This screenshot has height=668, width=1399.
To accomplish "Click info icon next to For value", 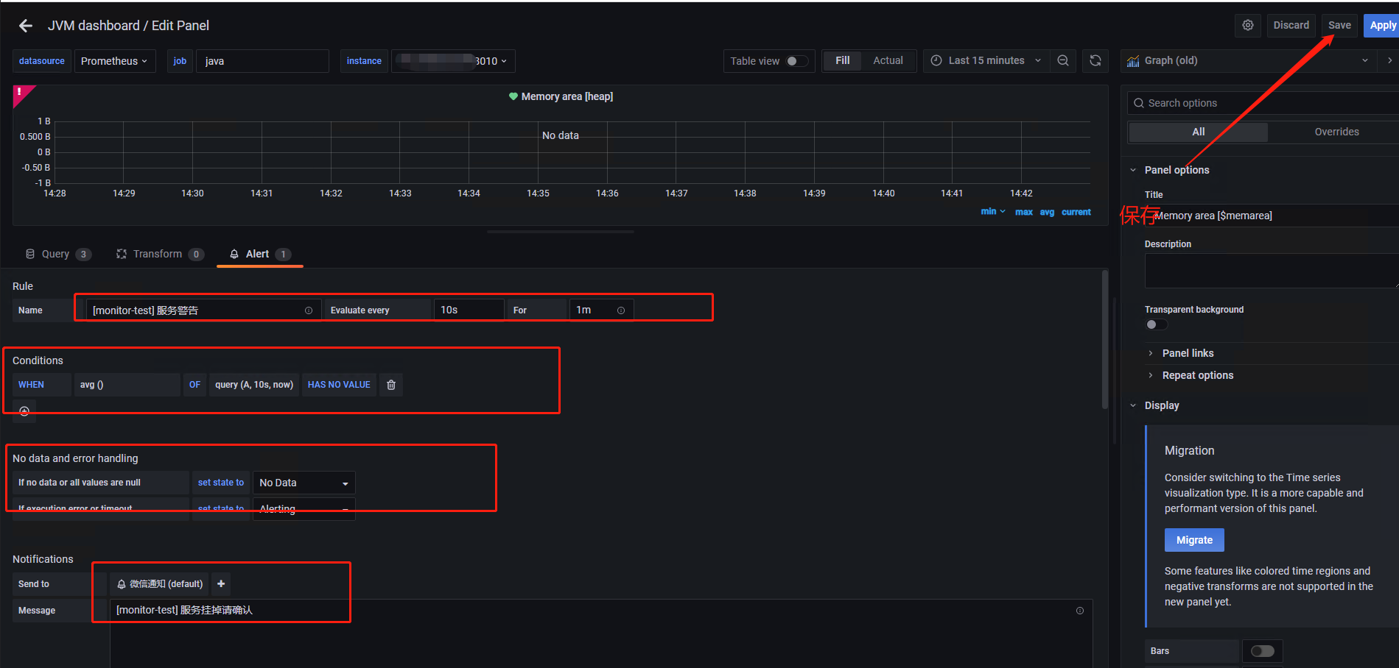I will pos(621,310).
